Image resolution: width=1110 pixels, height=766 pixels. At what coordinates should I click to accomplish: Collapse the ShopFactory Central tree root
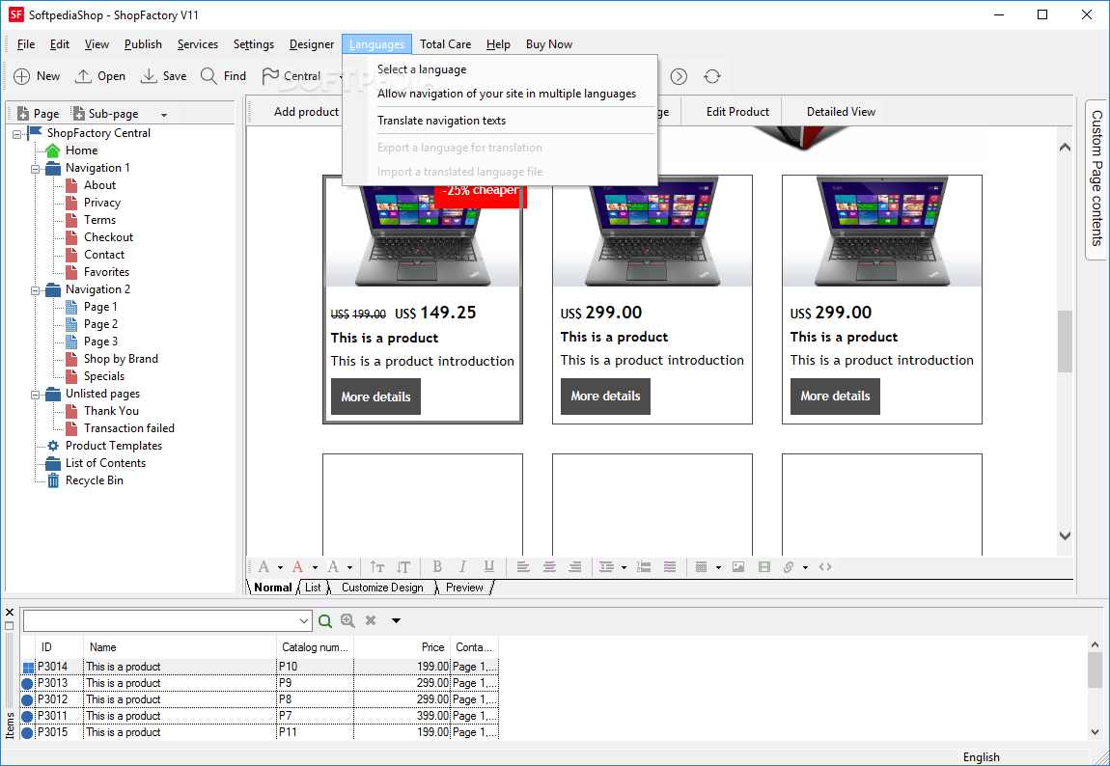pyautogui.click(x=17, y=133)
